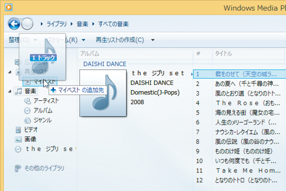
Task: Open the ストリーム(R) menu
Action: (62, 40)
